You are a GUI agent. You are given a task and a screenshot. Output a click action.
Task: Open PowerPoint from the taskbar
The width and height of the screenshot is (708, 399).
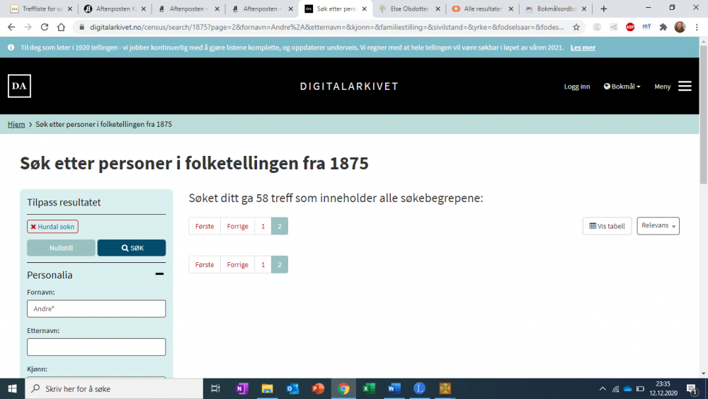click(x=318, y=388)
